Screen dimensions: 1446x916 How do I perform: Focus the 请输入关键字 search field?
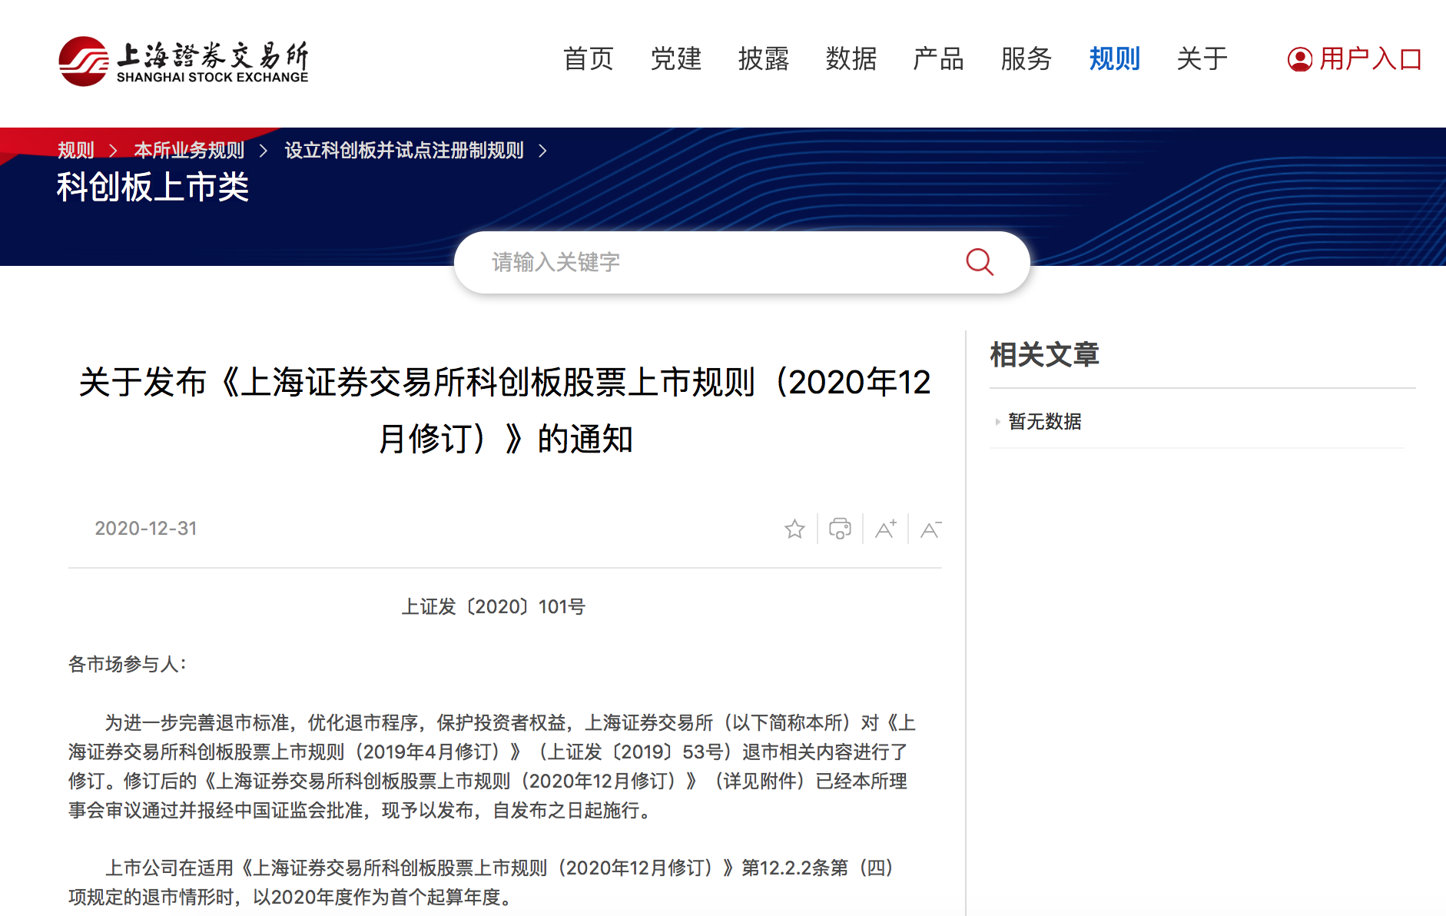pos(741,262)
